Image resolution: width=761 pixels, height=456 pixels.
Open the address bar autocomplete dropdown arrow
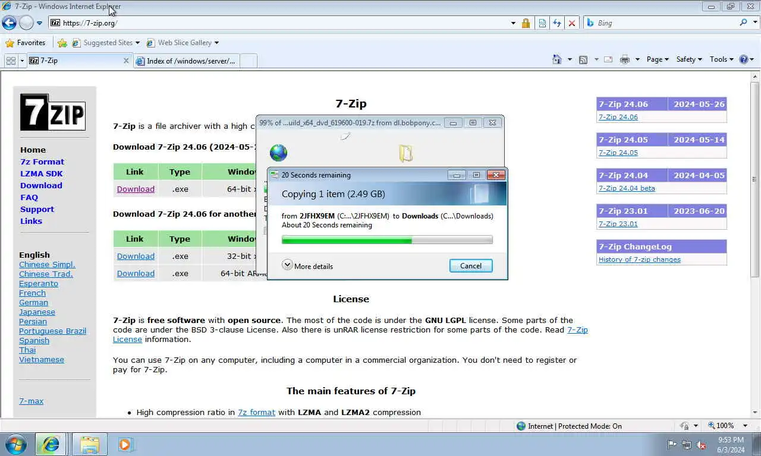click(513, 23)
